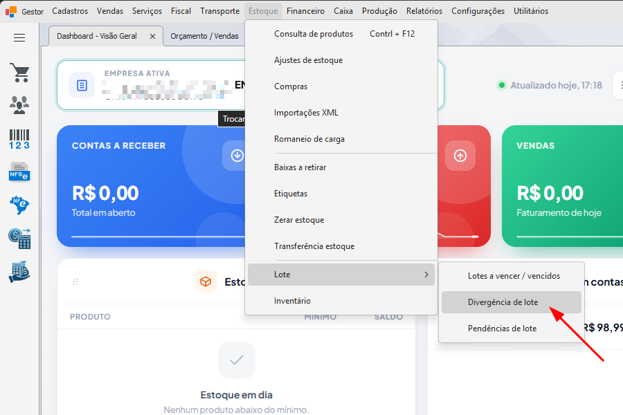Open Romaneio de carga

[341, 139]
